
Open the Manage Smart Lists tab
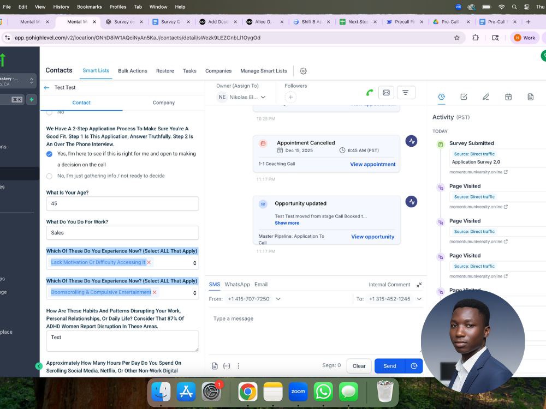tap(264, 70)
